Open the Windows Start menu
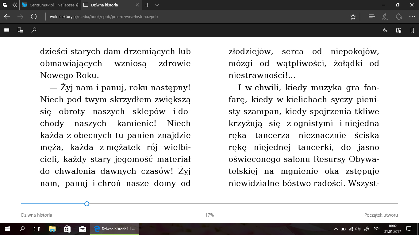The image size is (419, 235). [7, 229]
